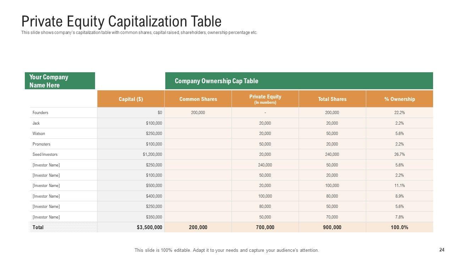Viewport: 454px width, 255px height.
Task: Select the 26.7% ownership cell
Action: tap(399, 154)
